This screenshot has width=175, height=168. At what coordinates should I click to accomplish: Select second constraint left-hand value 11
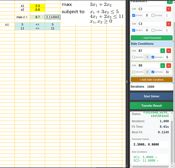pos(22,28)
